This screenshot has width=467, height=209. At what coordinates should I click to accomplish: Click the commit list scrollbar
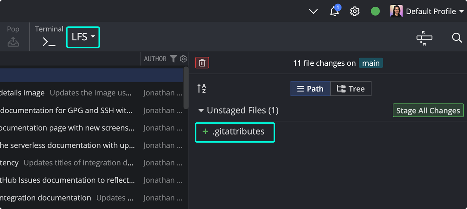(186, 87)
